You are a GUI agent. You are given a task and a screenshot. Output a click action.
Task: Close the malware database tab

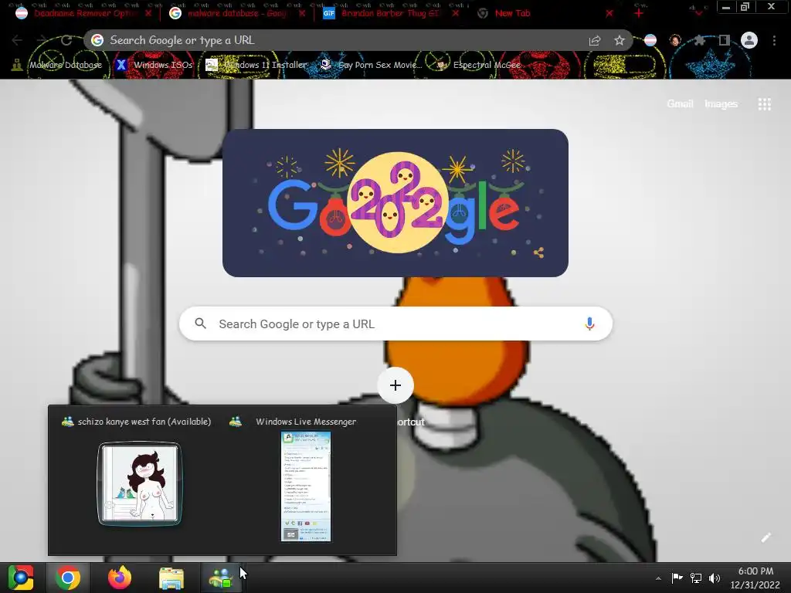click(302, 14)
